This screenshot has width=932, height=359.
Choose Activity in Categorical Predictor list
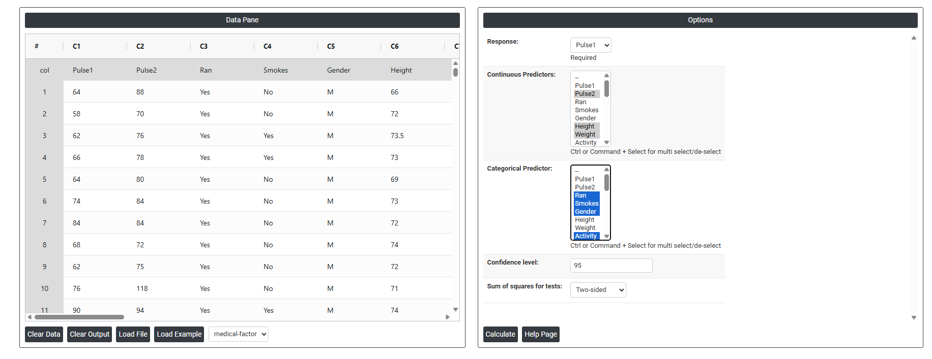586,236
